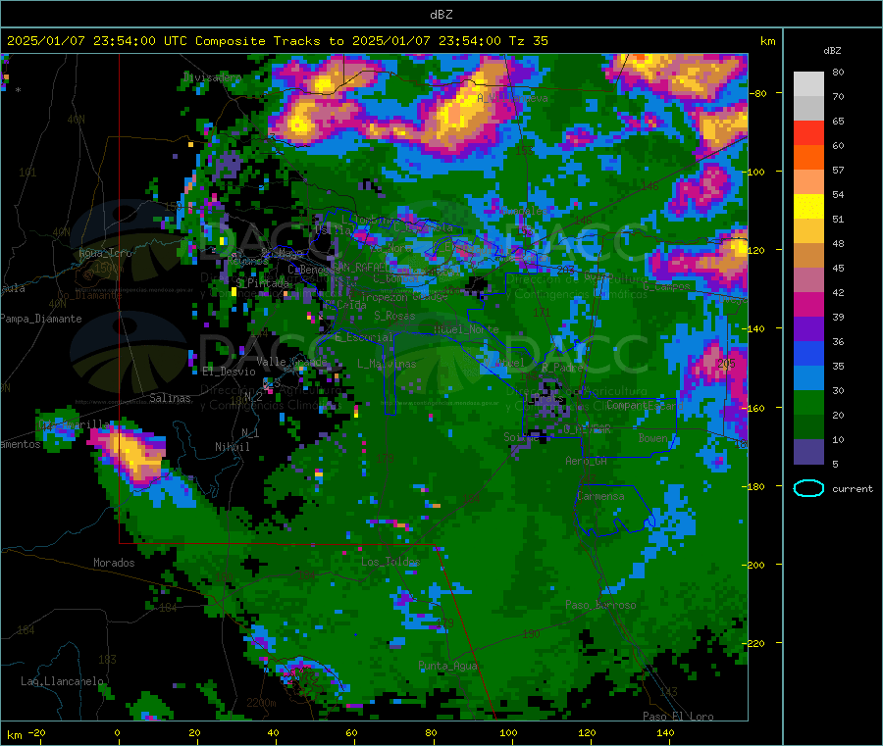
Task: Click the 'Lag.Llancanelo' place label
Action: 62,681
